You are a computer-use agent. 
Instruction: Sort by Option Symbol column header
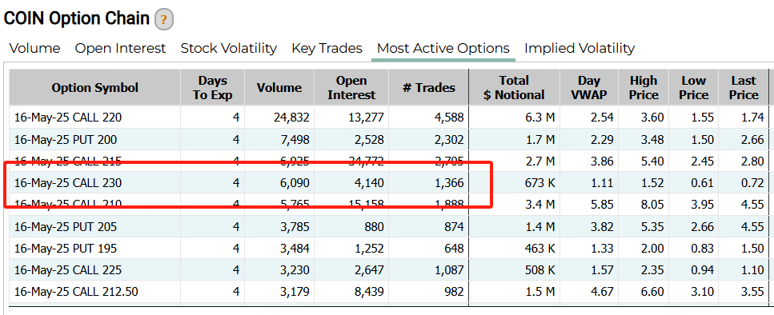click(95, 88)
